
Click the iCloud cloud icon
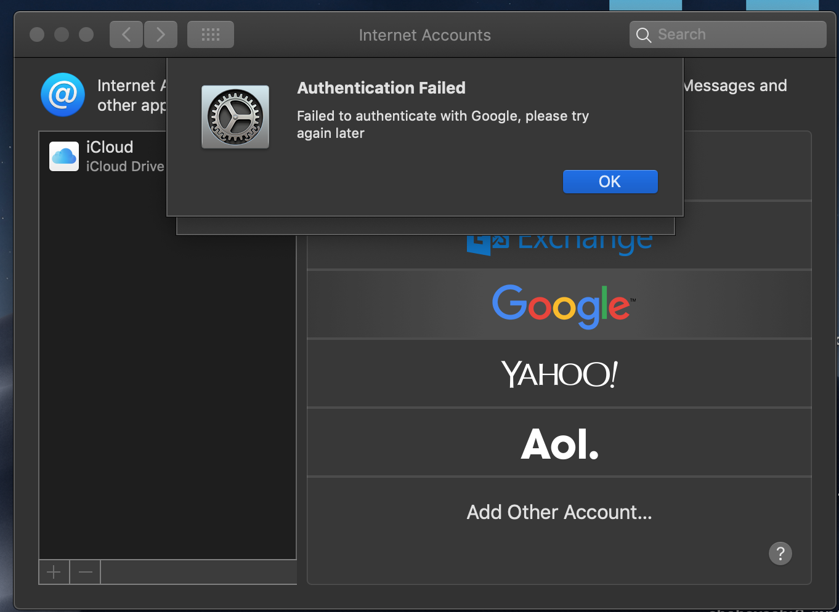(64, 156)
